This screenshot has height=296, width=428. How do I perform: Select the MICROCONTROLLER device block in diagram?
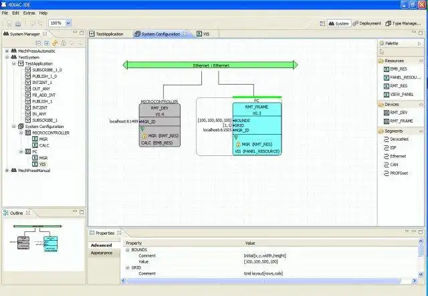[160, 125]
